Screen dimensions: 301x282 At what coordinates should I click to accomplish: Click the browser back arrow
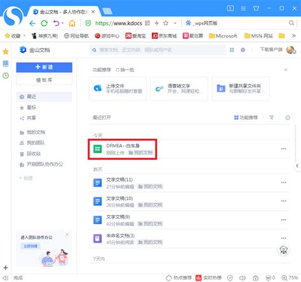tap(32, 23)
